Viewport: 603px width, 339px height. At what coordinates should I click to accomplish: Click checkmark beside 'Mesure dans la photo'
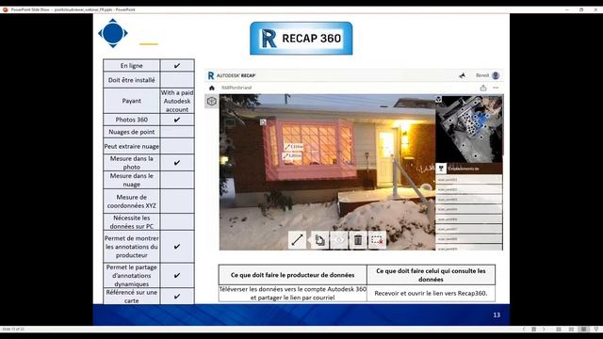[x=177, y=163]
